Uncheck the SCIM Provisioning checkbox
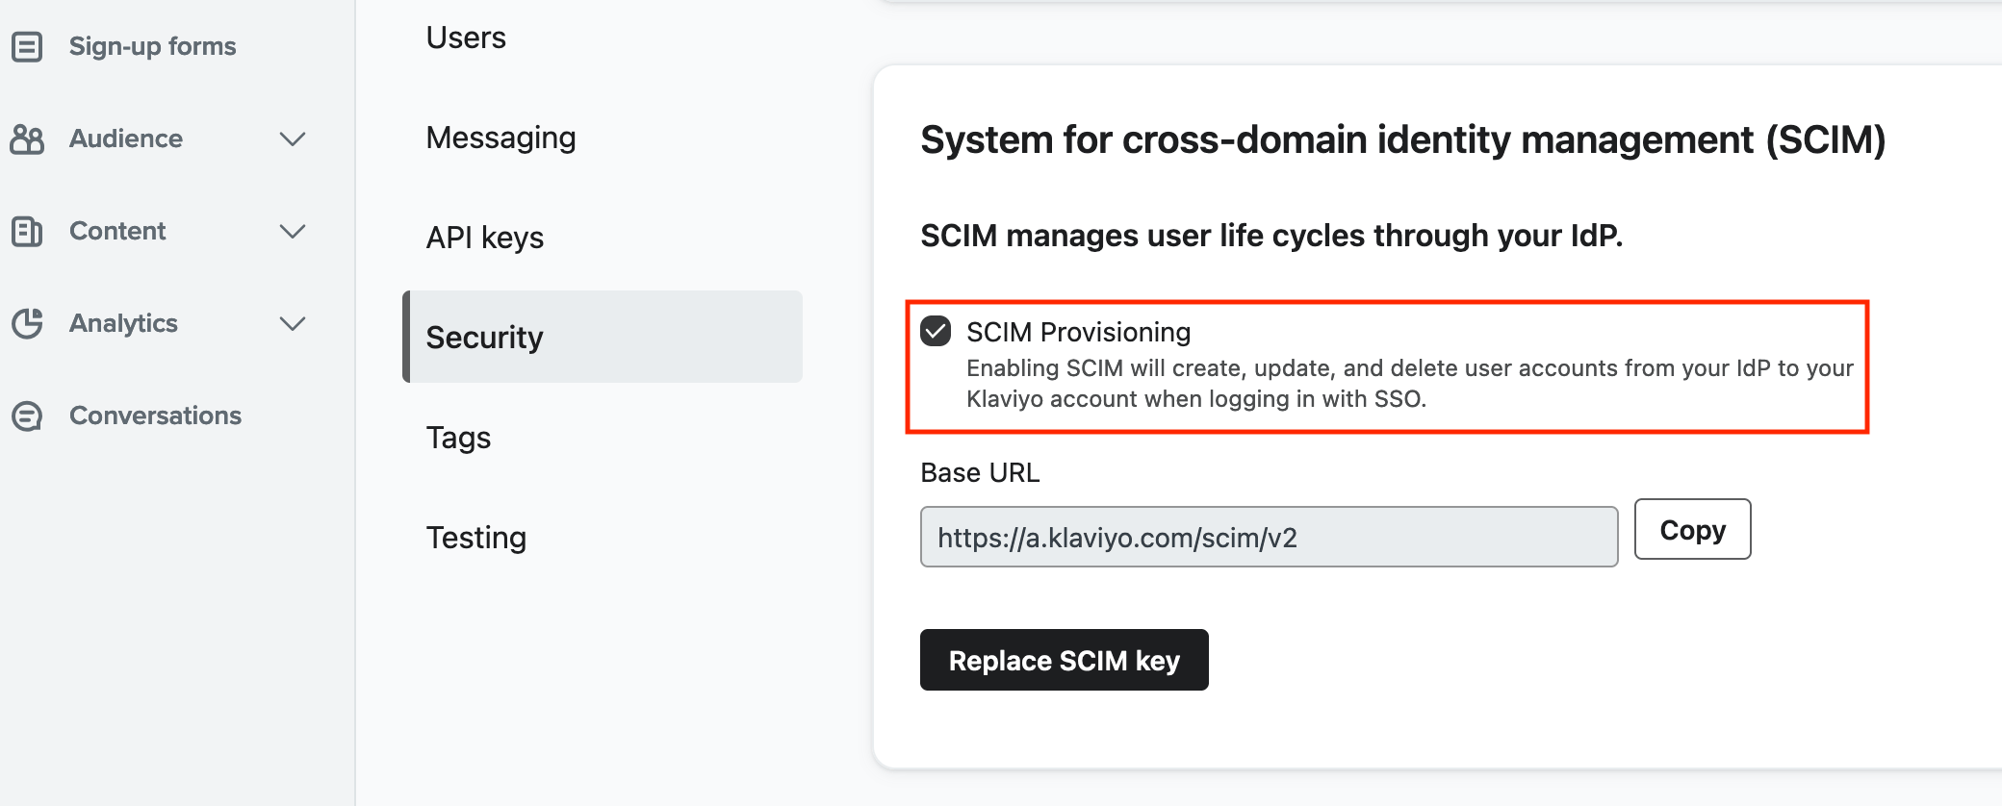This screenshot has height=806, width=2002. coord(936,331)
